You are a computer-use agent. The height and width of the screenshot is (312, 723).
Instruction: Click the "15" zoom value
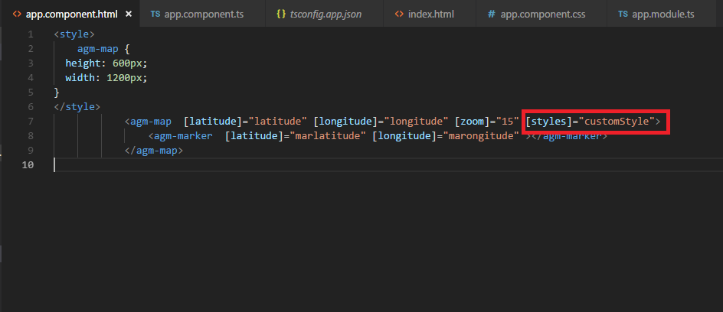pyautogui.click(x=507, y=122)
